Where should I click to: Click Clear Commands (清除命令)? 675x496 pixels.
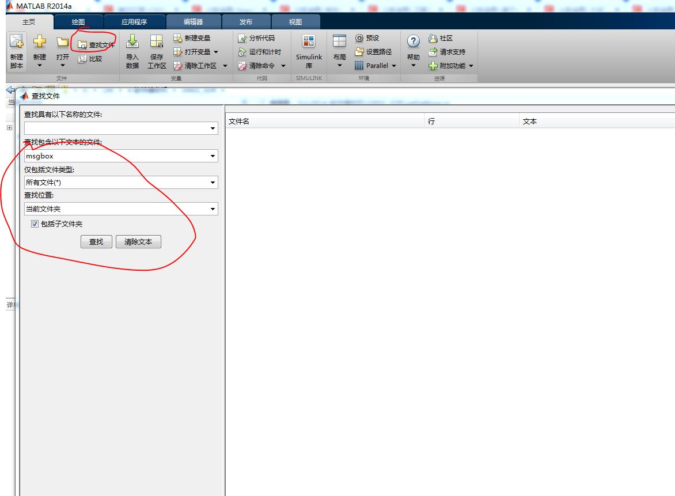(x=256, y=66)
